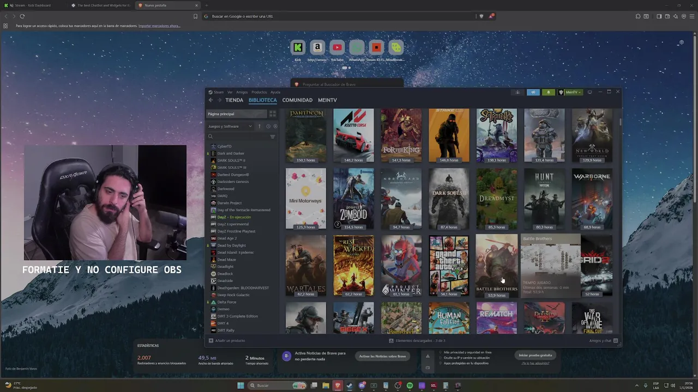Switch to the Stream - Kick Dashboard tab
This screenshot has width=698, height=392.
pos(34,5)
